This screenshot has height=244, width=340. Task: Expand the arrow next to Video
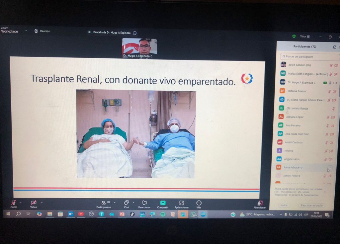[x=42, y=202]
